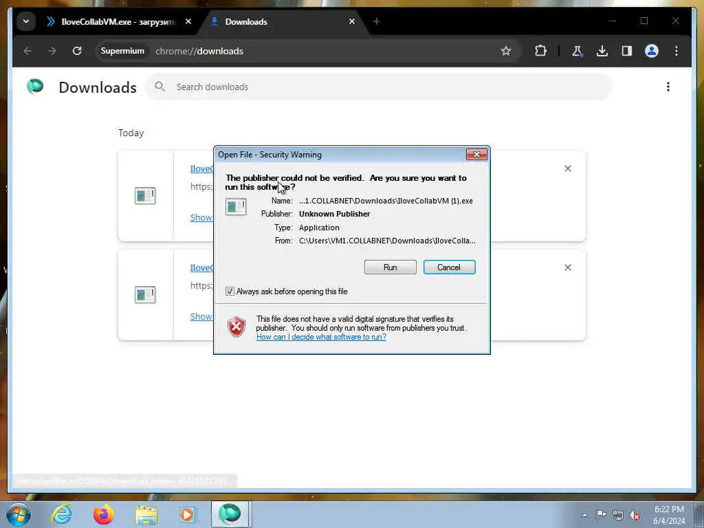Click Show in folder on second download
Image resolution: width=704 pixels, height=528 pixels.
[201, 316]
